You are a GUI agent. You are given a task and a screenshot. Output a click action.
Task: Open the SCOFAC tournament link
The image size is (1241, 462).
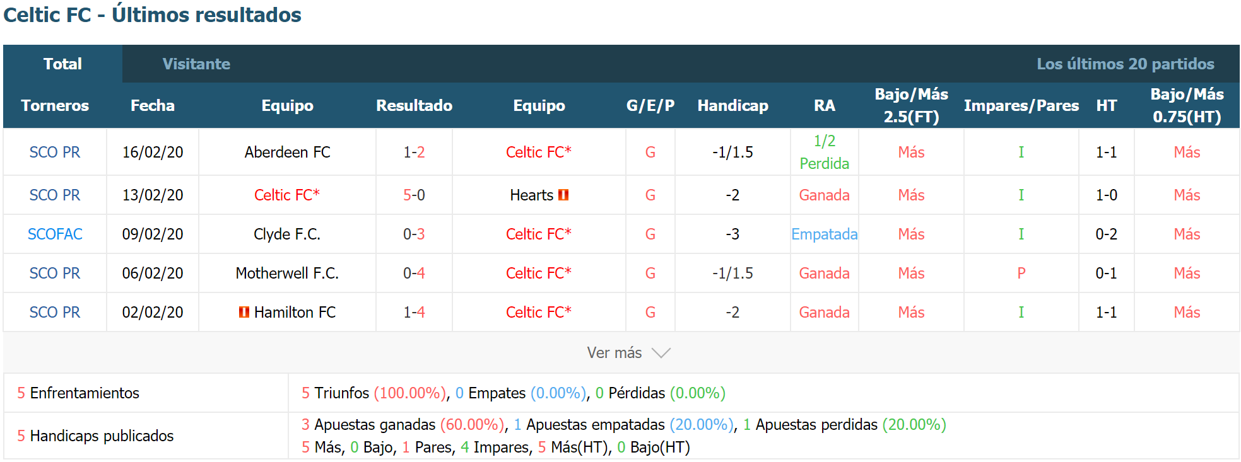click(x=55, y=234)
